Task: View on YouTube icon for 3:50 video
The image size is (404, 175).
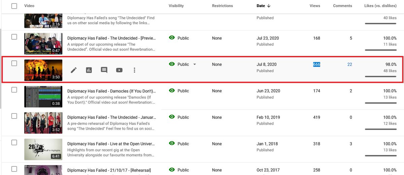Action: tap(119, 70)
